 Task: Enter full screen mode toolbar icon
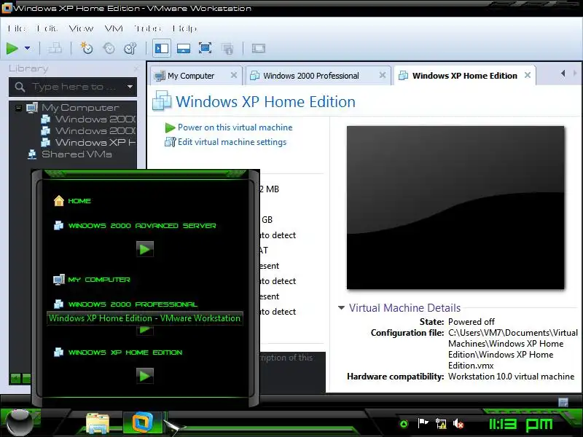pos(205,48)
